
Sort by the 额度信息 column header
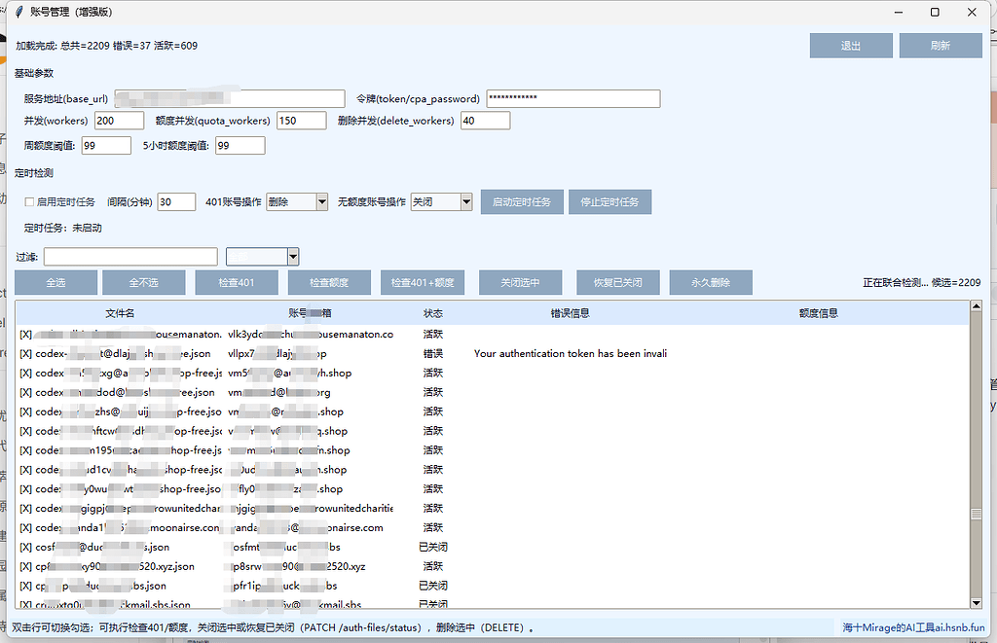tap(818, 313)
